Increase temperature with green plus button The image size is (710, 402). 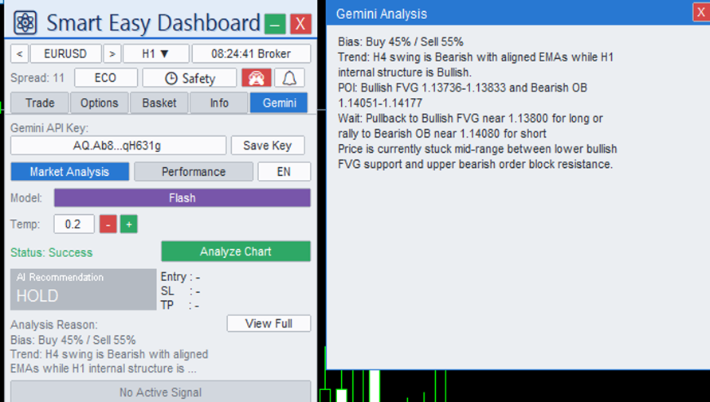coord(128,224)
